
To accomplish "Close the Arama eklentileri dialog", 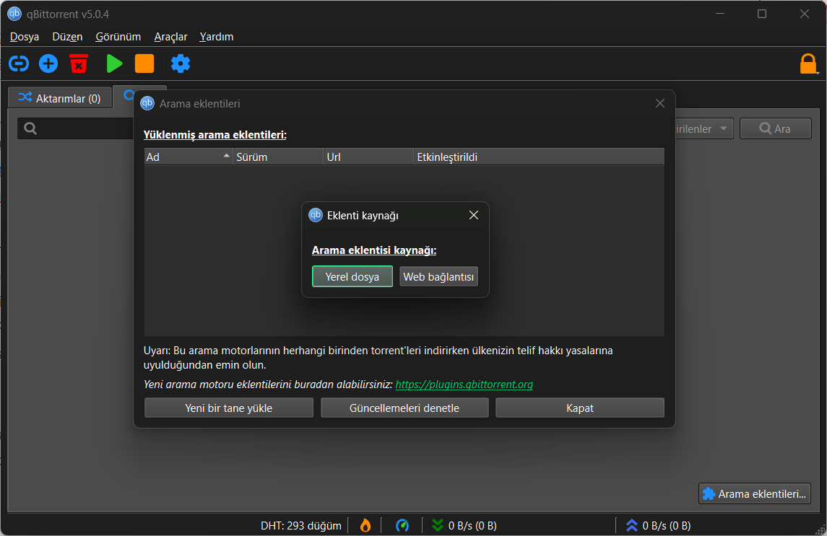I will (x=660, y=103).
